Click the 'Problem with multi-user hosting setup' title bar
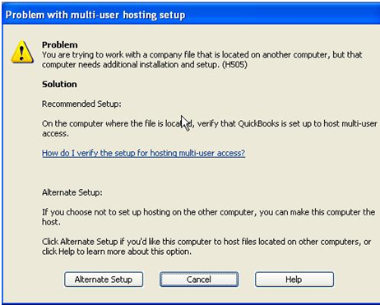This screenshot has width=380, height=305. (190, 15)
